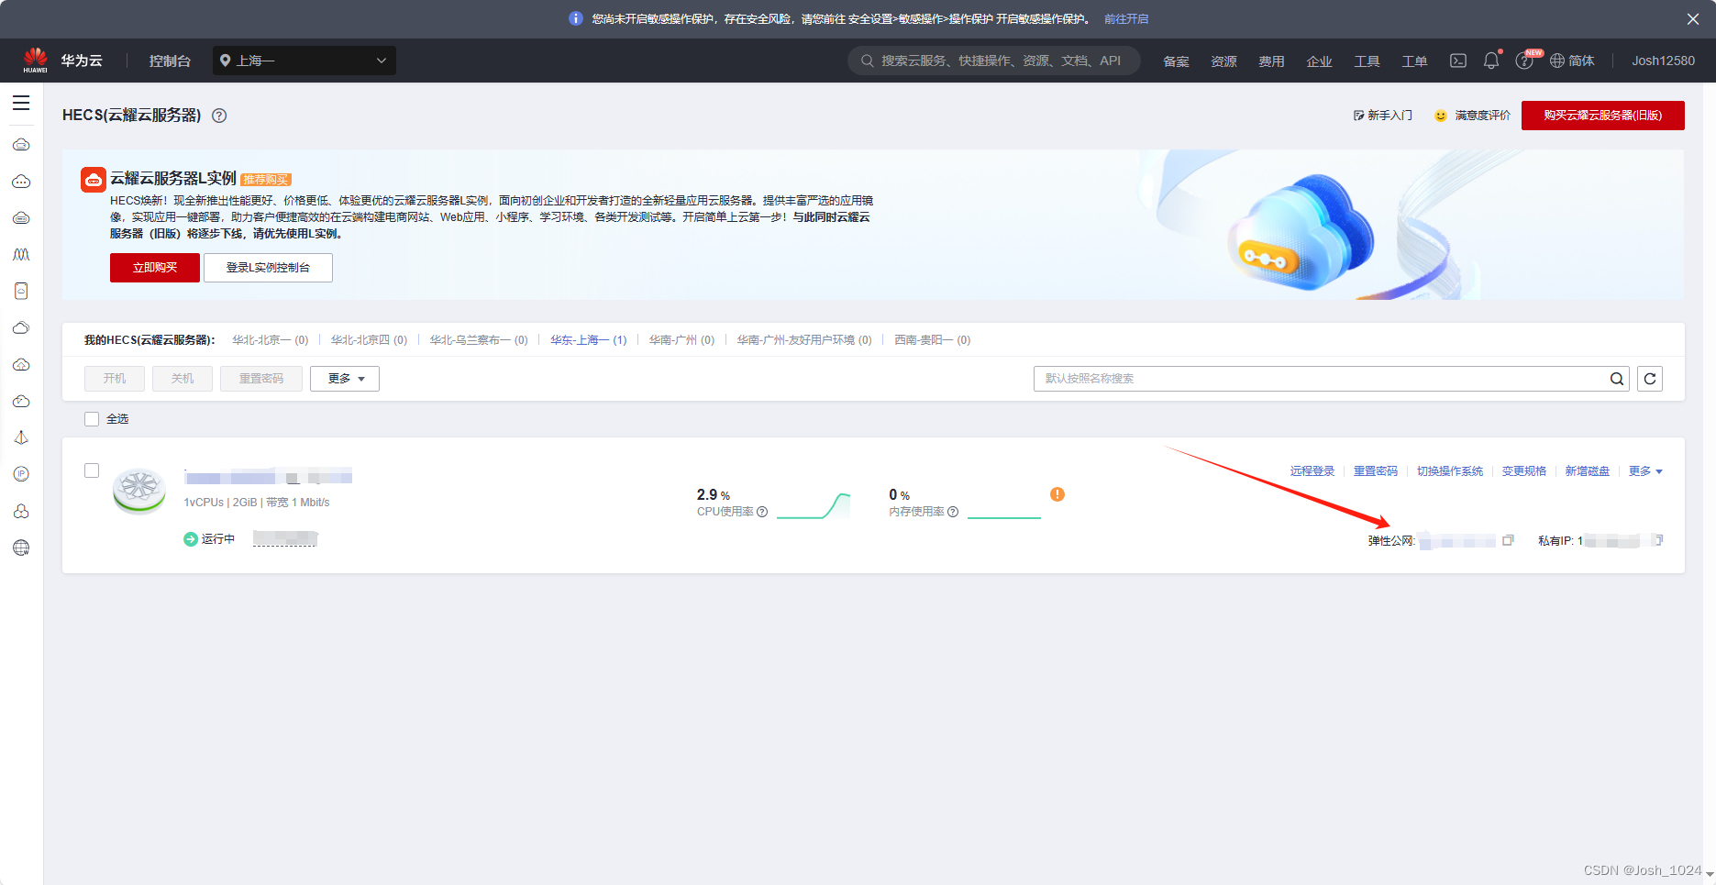1716x885 pixels.
Task: Tick the 全选 select-all checkbox
Action: click(x=92, y=419)
